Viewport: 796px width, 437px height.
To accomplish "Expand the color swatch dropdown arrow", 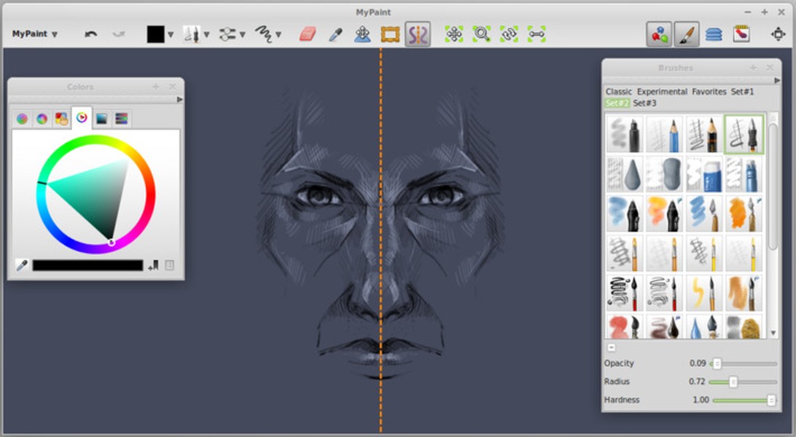I will [171, 34].
